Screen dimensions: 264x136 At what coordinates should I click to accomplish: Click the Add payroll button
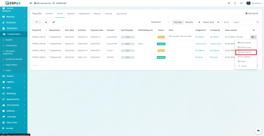click(252, 13)
